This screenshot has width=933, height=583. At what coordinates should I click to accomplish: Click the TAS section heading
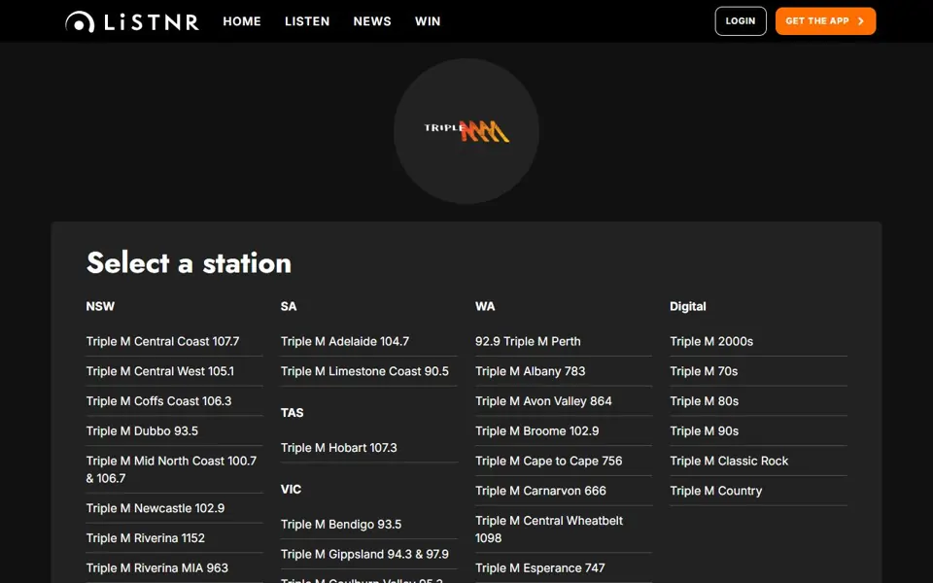(292, 412)
